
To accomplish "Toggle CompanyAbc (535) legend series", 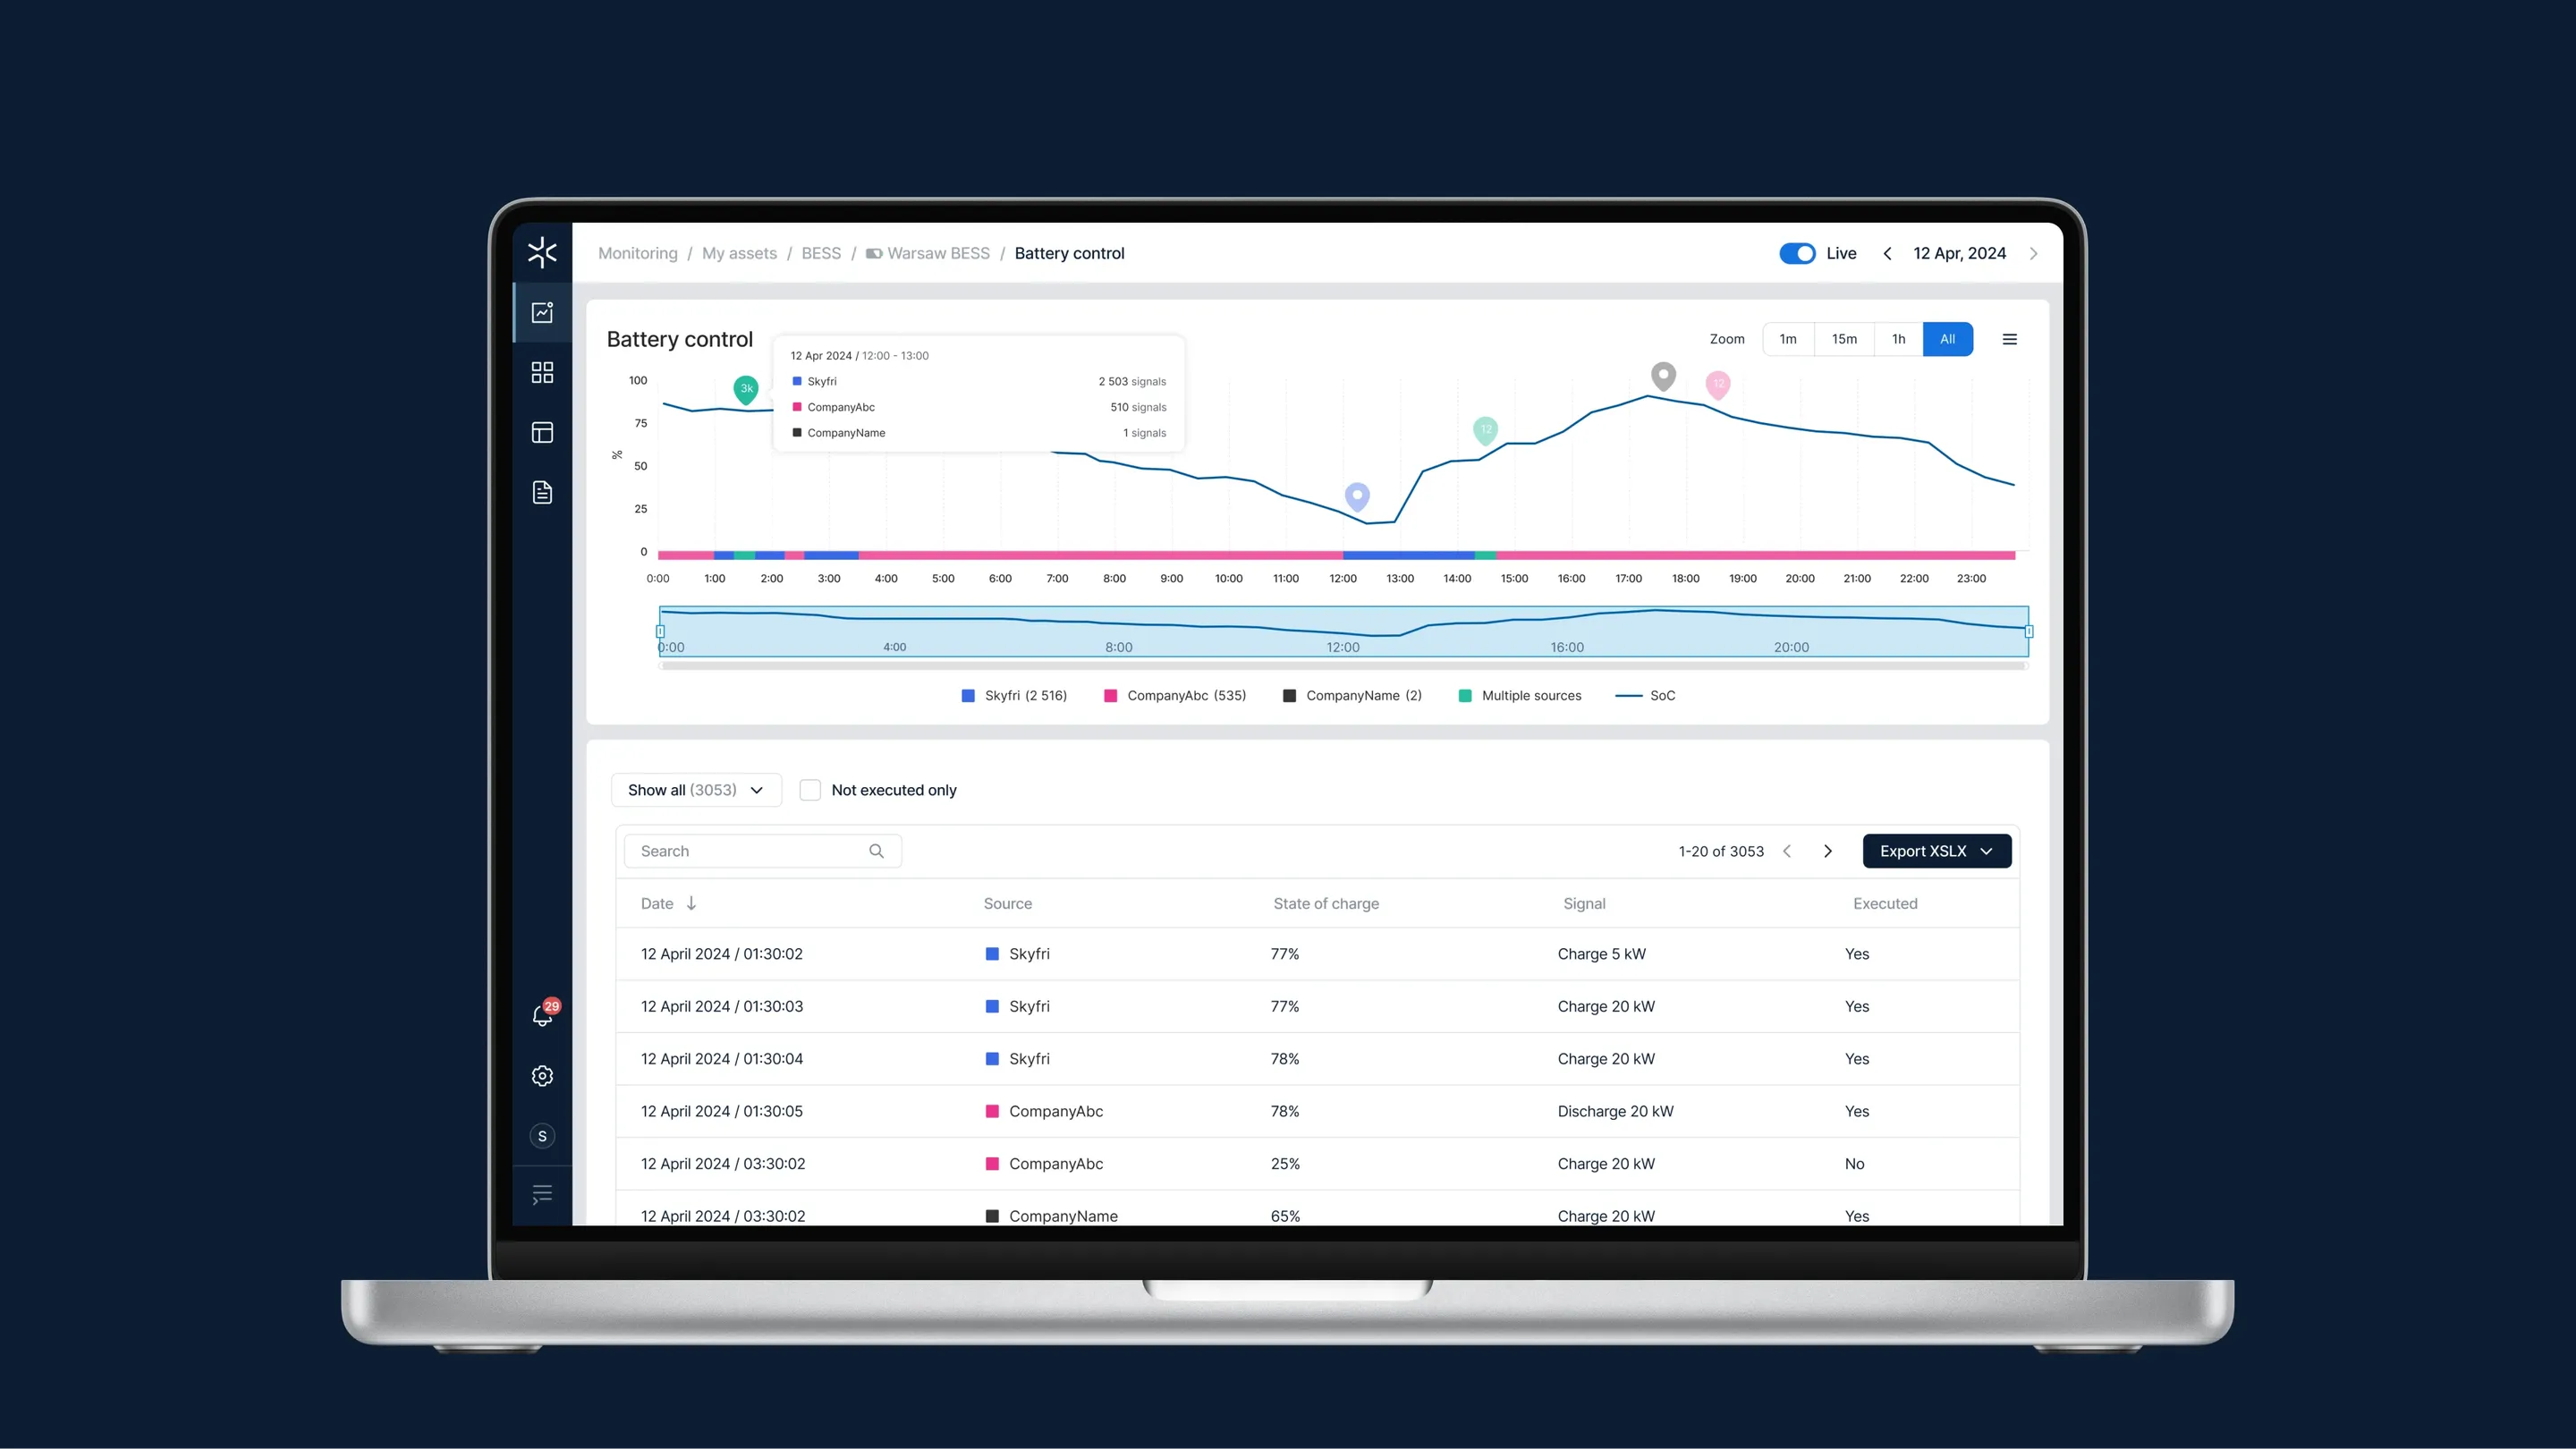I will point(1175,696).
